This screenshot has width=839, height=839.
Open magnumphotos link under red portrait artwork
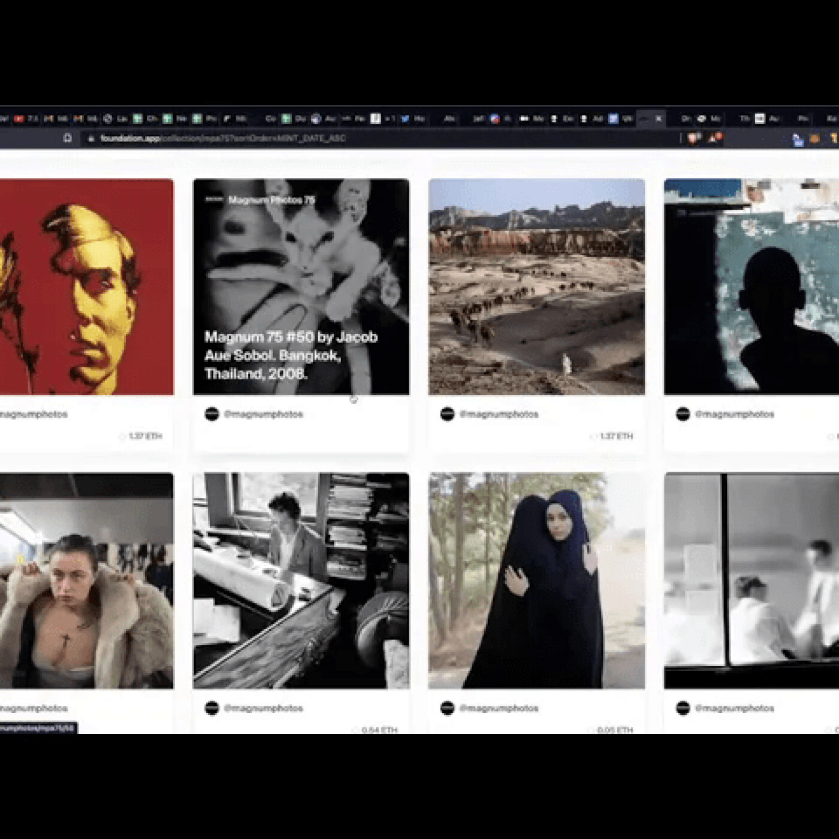34,414
